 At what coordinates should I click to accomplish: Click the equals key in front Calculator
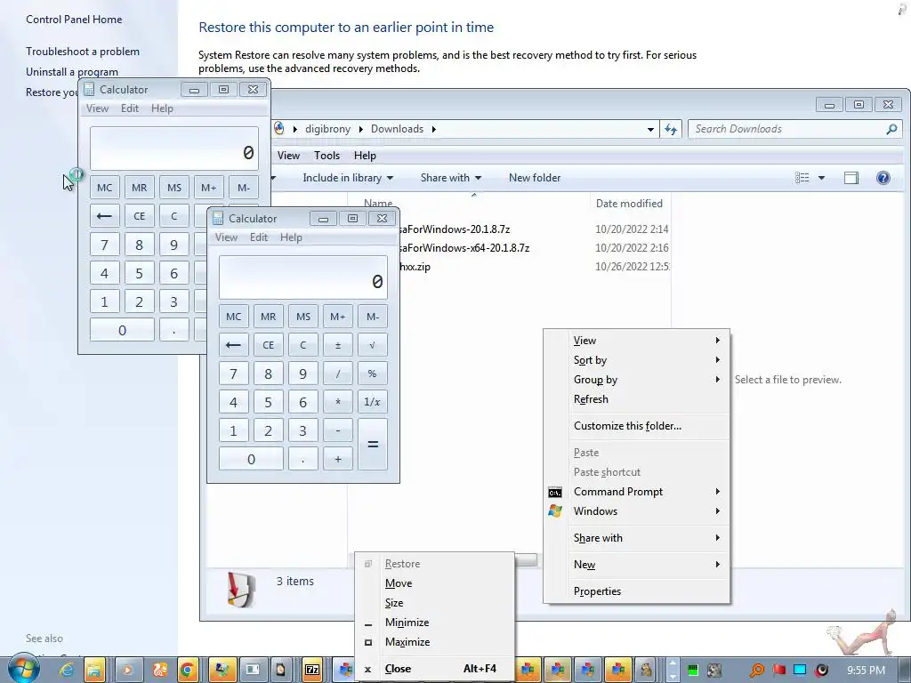click(373, 445)
